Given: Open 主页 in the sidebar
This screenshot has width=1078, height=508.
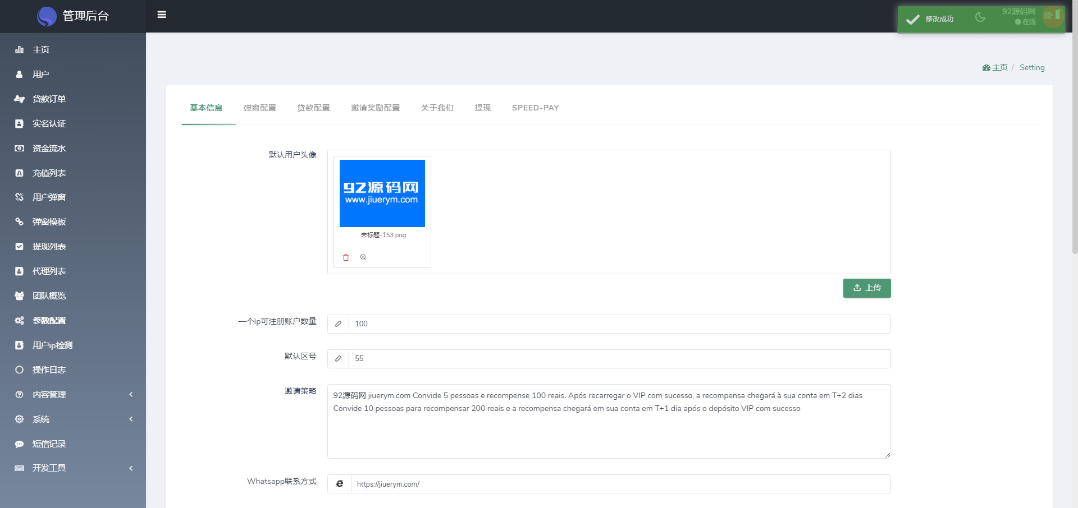Looking at the screenshot, I should pyautogui.click(x=73, y=50).
